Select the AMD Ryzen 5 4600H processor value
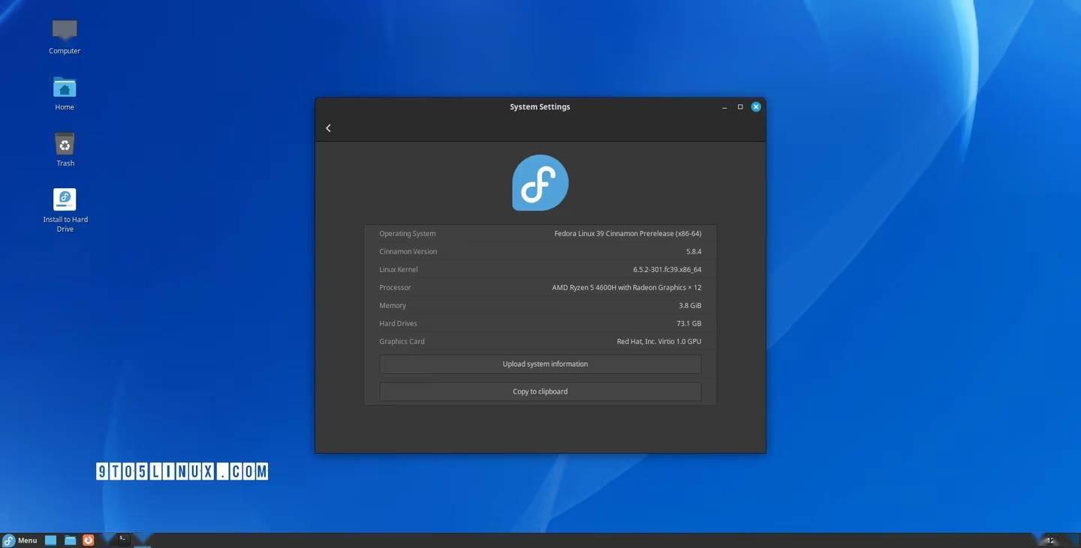The height and width of the screenshot is (548, 1081). 627,288
